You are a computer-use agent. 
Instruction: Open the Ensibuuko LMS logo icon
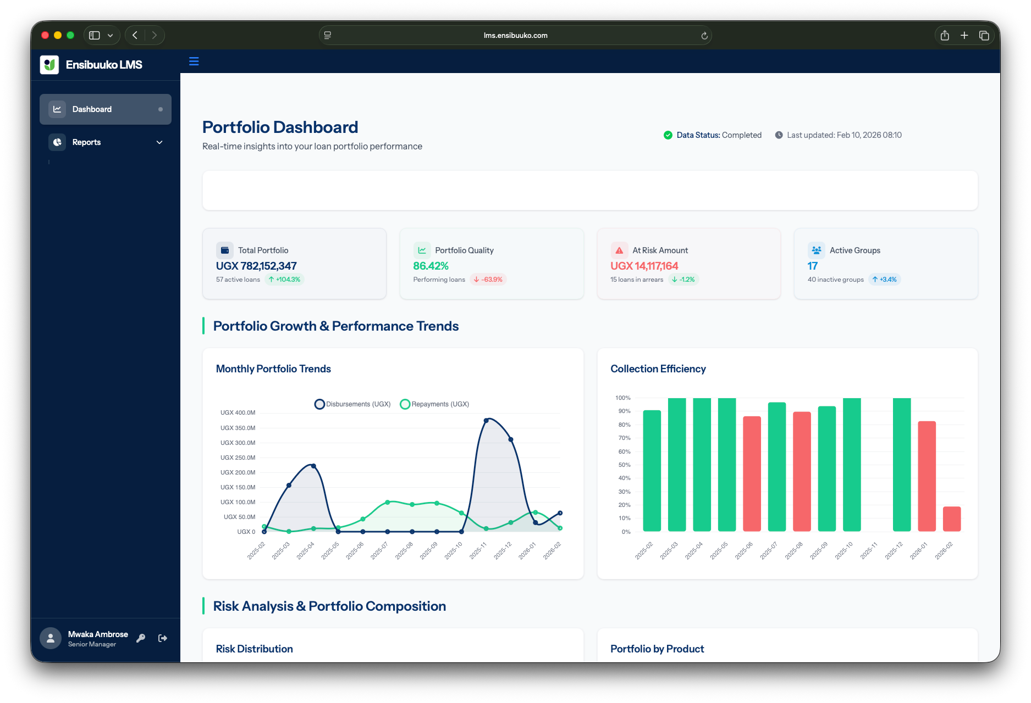[49, 64]
